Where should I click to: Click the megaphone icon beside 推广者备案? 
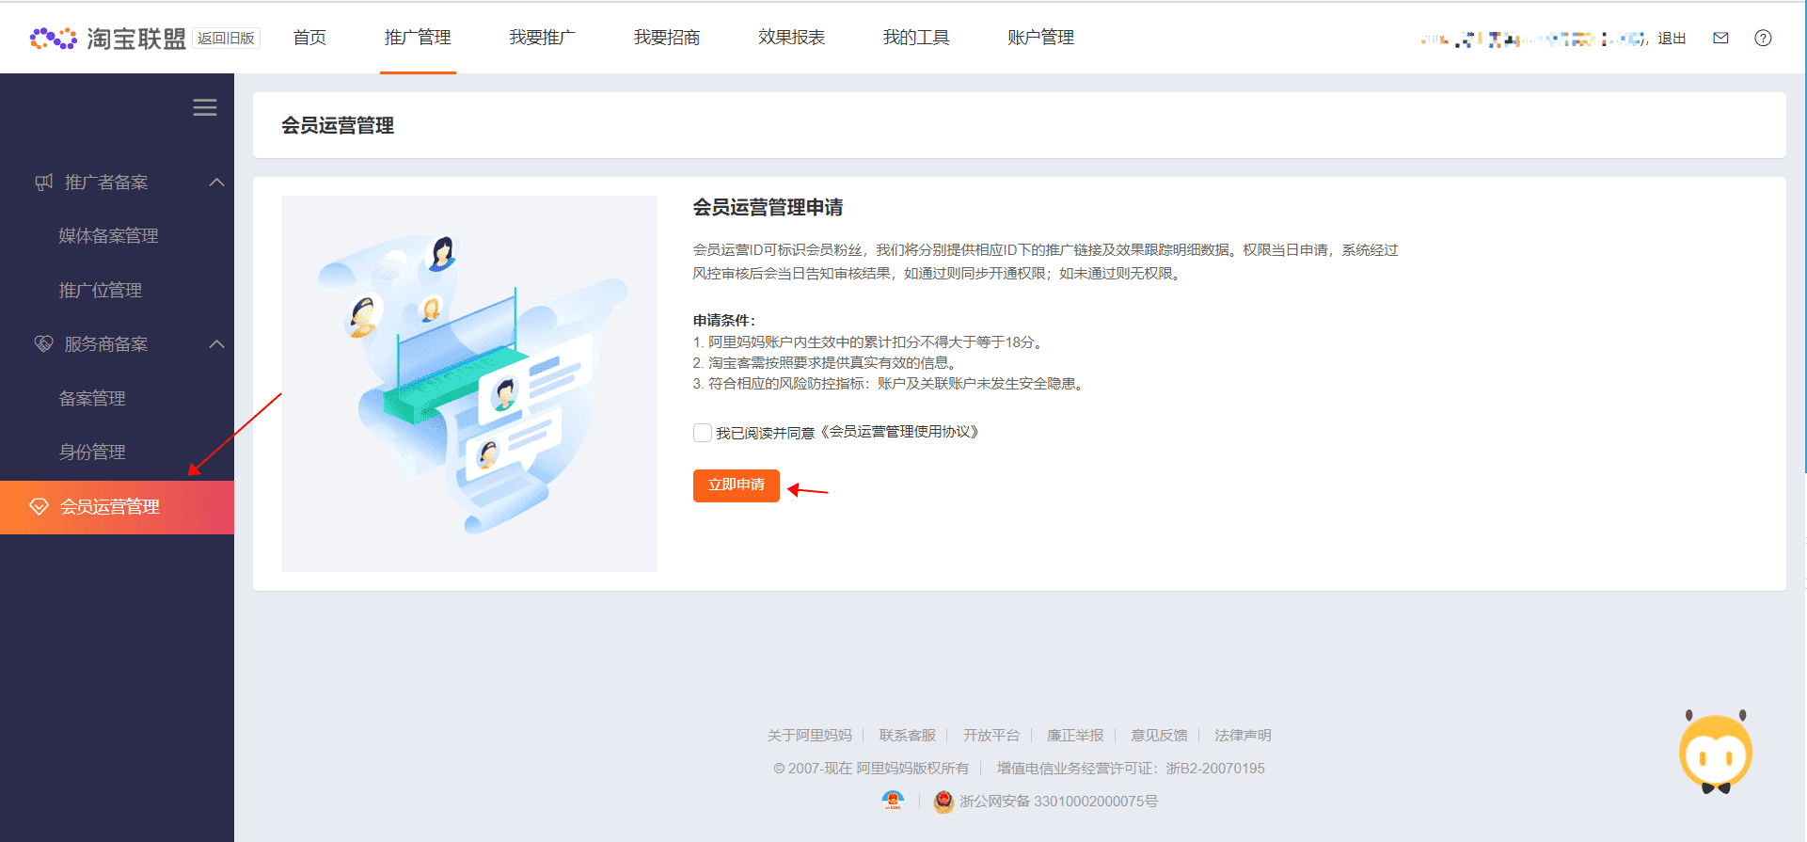click(43, 183)
